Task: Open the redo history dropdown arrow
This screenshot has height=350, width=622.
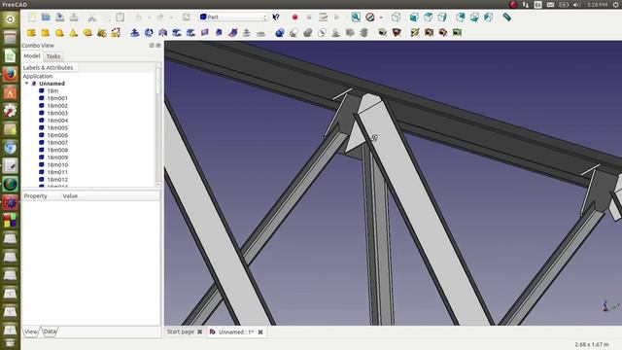Action: pyautogui.click(x=171, y=17)
